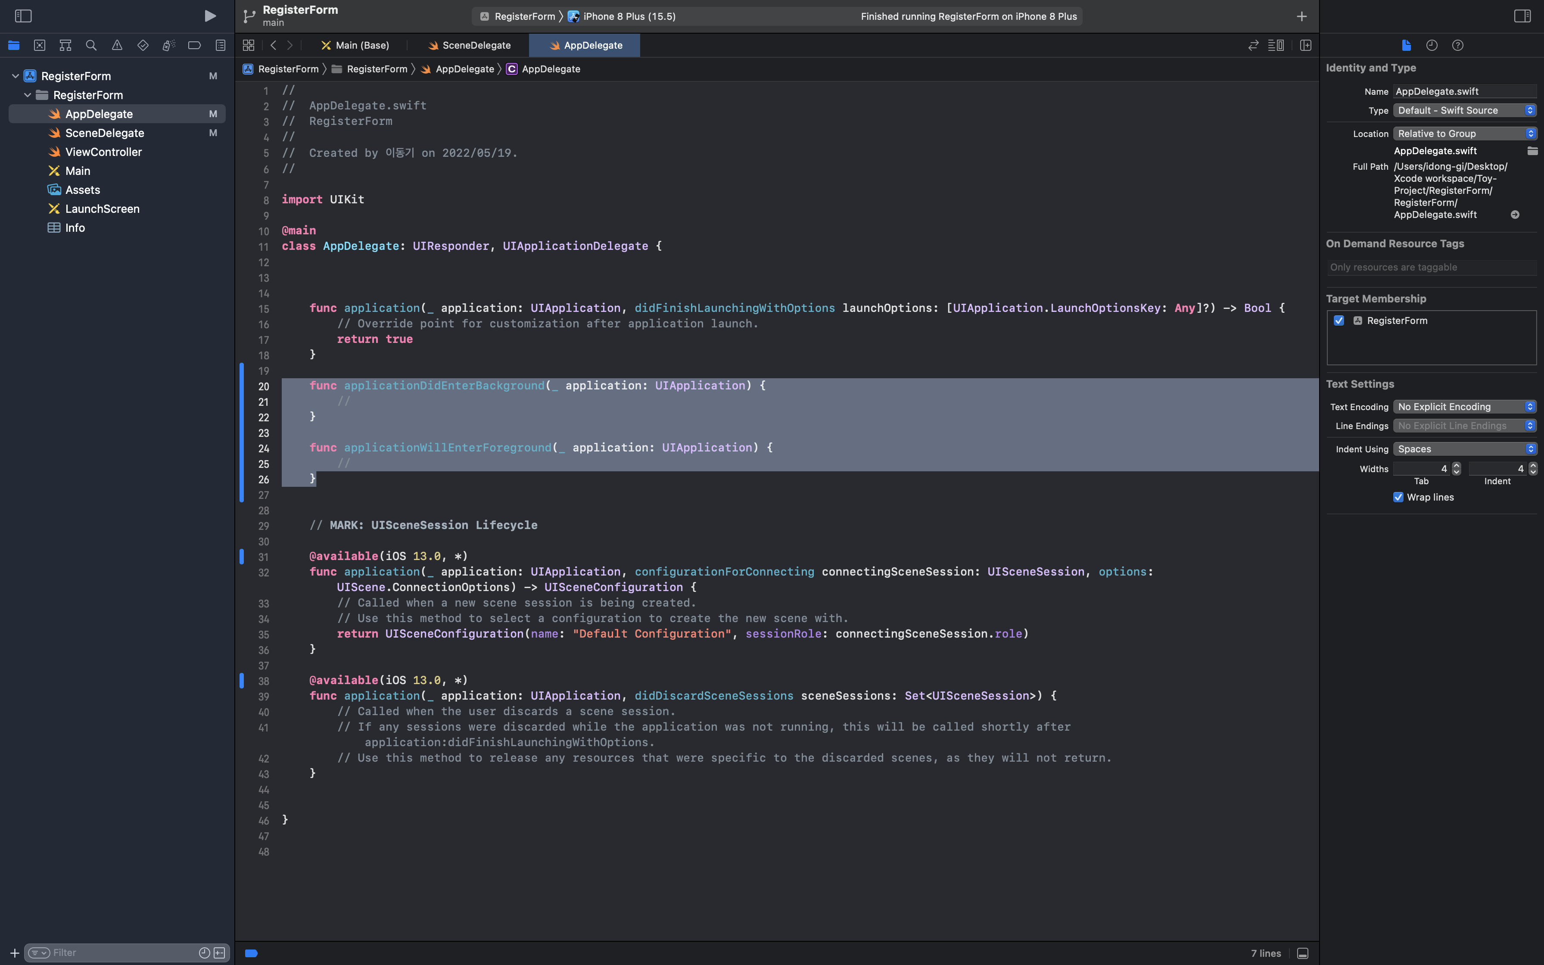Uncheck RegisterForm target membership checkbox
1544x965 pixels.
pos(1339,321)
